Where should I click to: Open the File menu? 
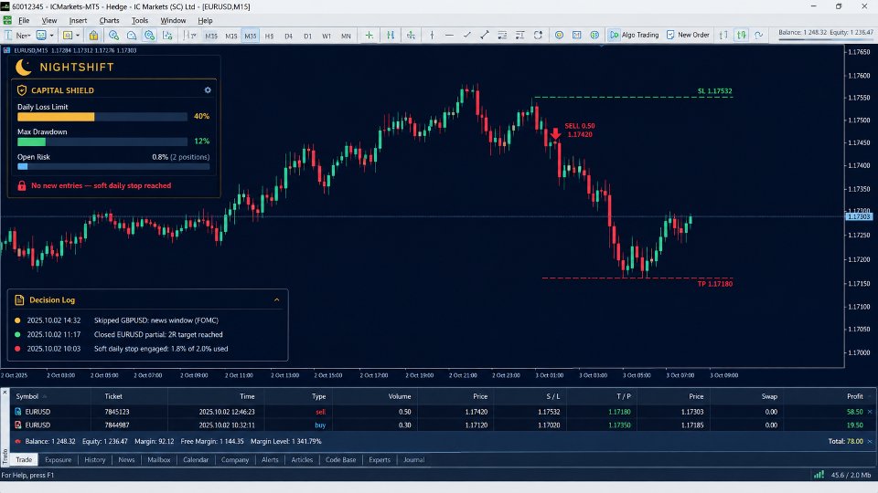[24, 21]
